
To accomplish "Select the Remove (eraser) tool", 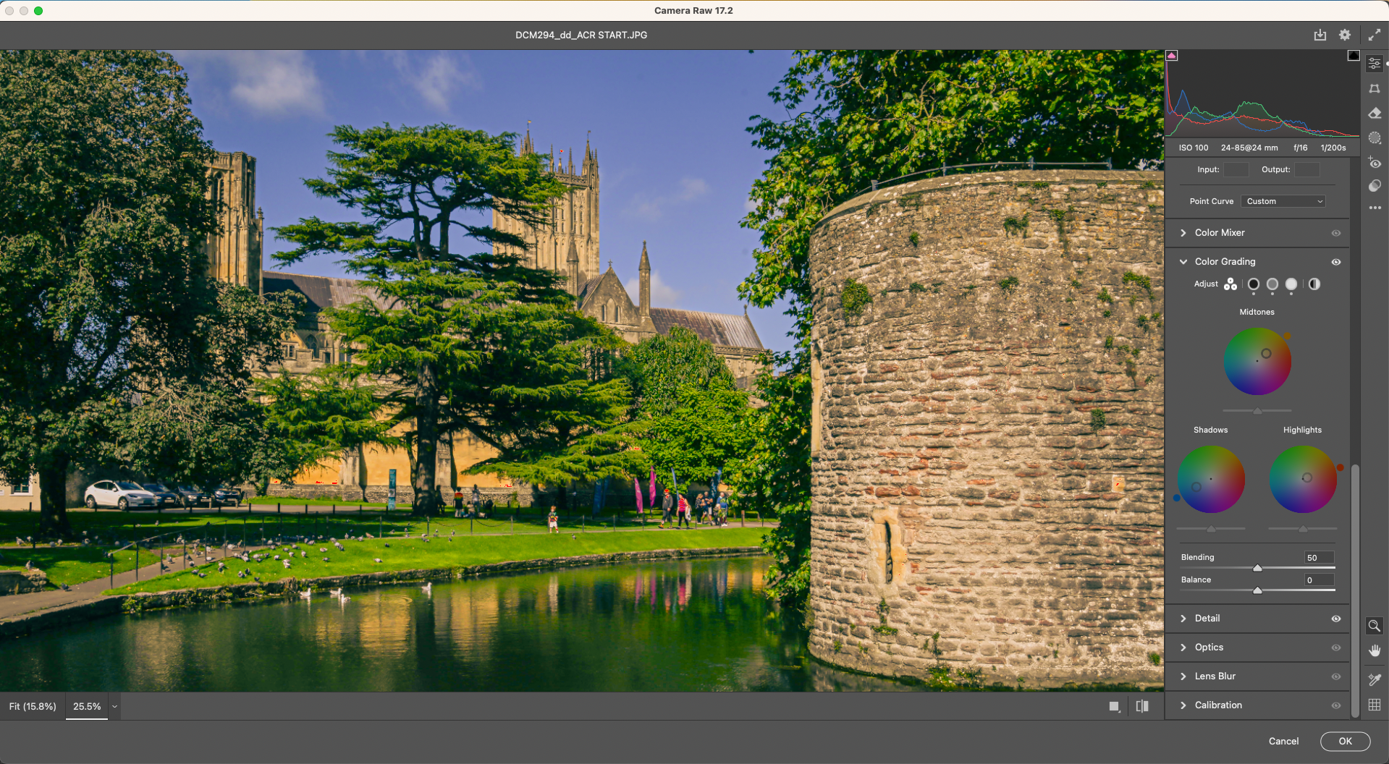I will click(x=1375, y=113).
